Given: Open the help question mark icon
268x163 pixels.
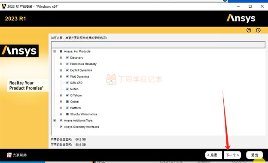Looking at the screenshot, I should pyautogui.click(x=249, y=30).
